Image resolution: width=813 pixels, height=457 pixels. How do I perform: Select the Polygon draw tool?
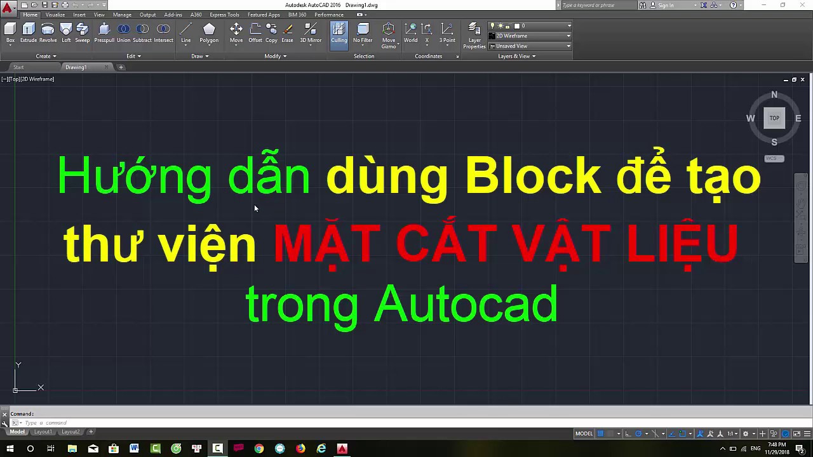(209, 32)
